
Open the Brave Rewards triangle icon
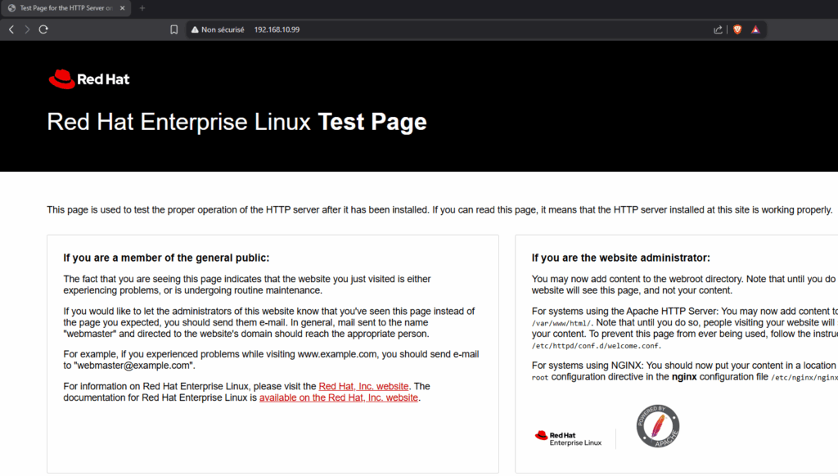[755, 29]
